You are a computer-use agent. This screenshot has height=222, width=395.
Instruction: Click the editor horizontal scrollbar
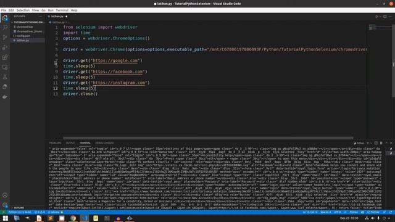208,138
